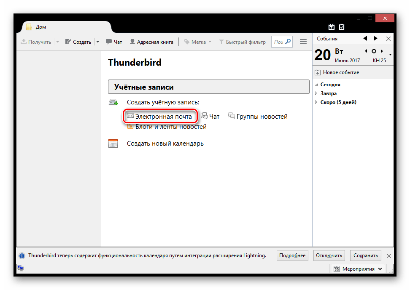Click Создать to write a message

point(78,42)
